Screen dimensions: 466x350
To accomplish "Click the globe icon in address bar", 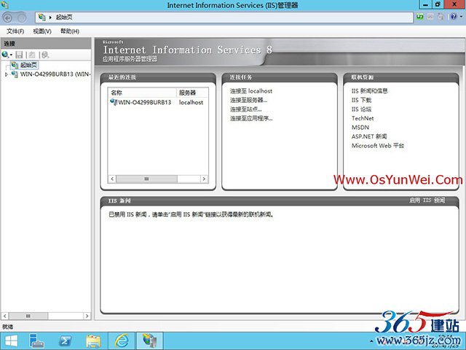I will (42, 17).
